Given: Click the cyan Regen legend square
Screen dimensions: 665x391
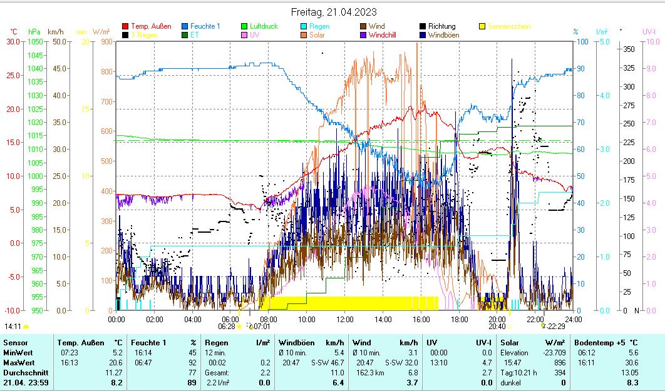Looking at the screenshot, I should click(304, 26).
